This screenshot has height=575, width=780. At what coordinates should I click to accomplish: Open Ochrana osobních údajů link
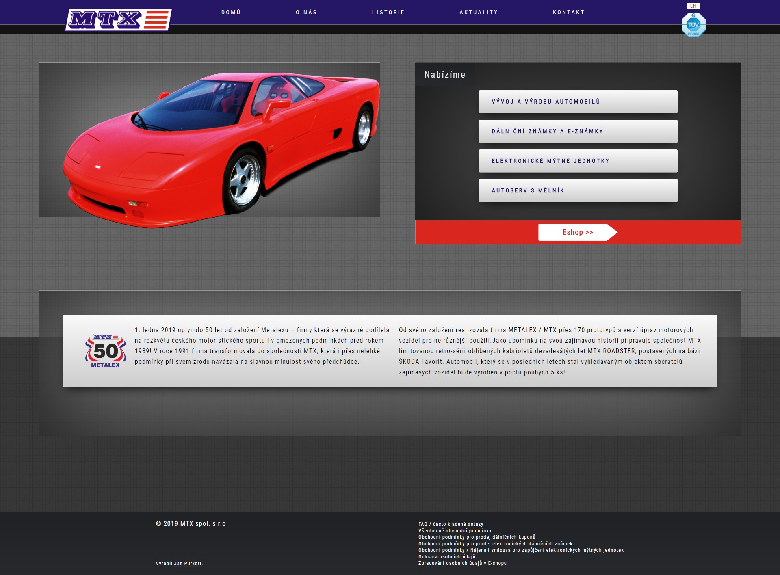(447, 557)
